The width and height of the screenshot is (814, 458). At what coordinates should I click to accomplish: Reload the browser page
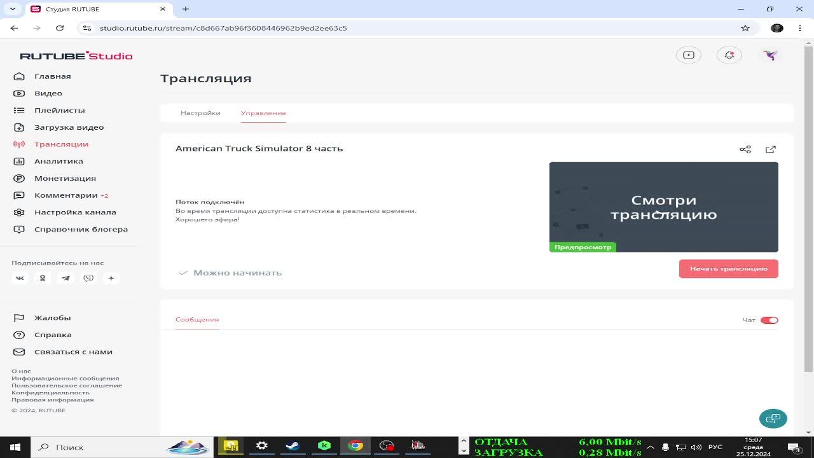[60, 28]
